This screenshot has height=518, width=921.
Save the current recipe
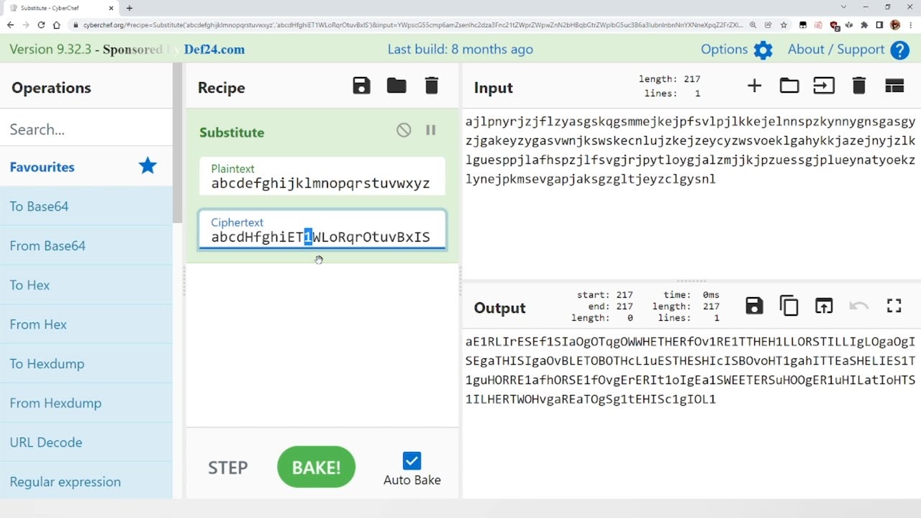tap(361, 86)
